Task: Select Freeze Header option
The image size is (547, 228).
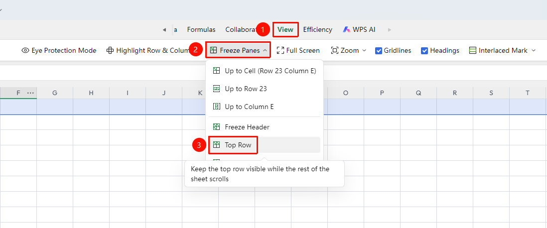Action: [265, 127]
